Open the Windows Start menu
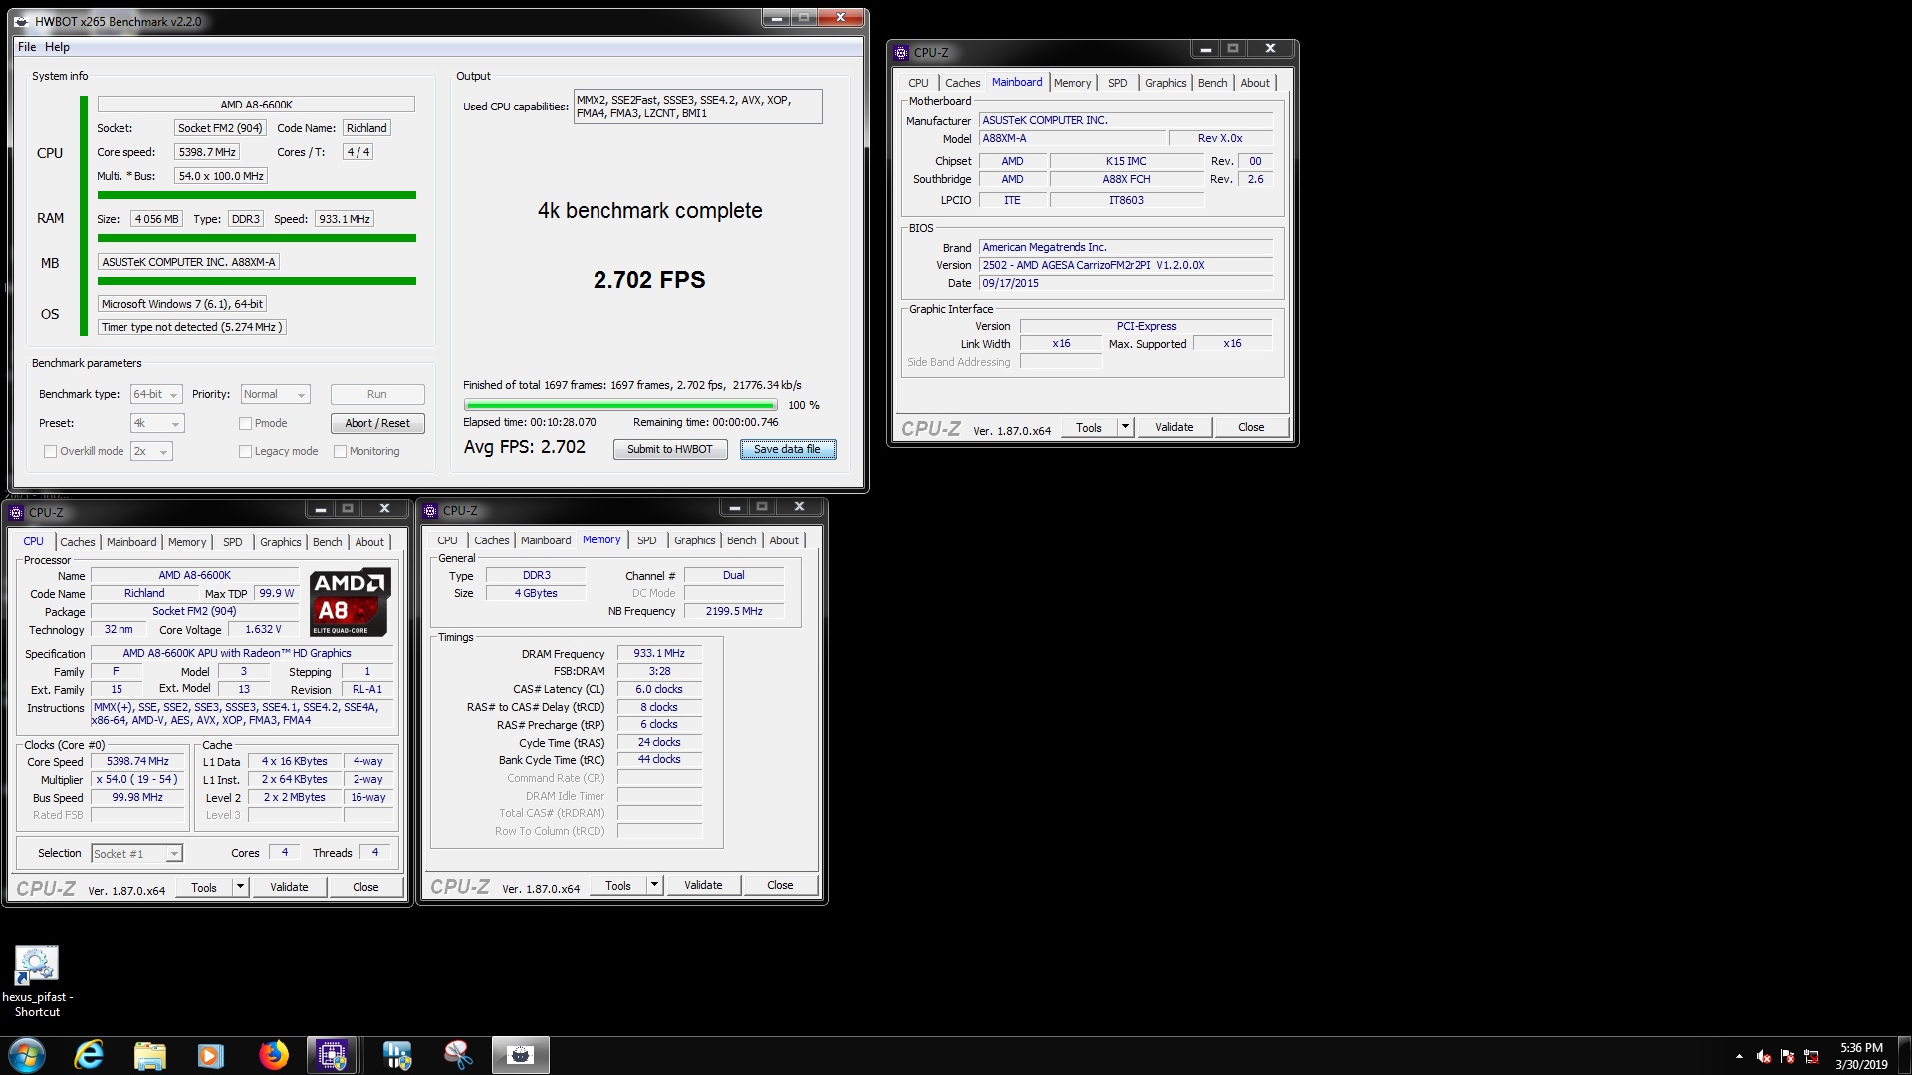The height and width of the screenshot is (1075, 1912). pyautogui.click(x=27, y=1055)
